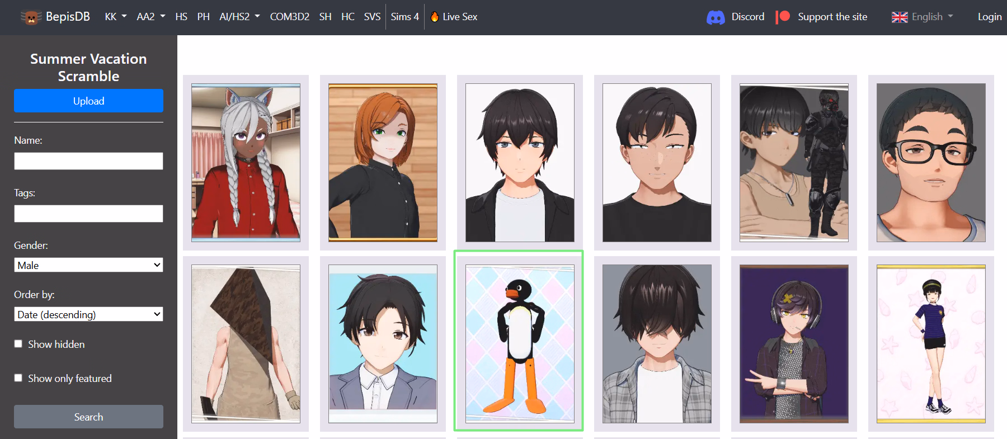1007x439 pixels.
Task: Expand the AA2 menu
Action: point(150,17)
